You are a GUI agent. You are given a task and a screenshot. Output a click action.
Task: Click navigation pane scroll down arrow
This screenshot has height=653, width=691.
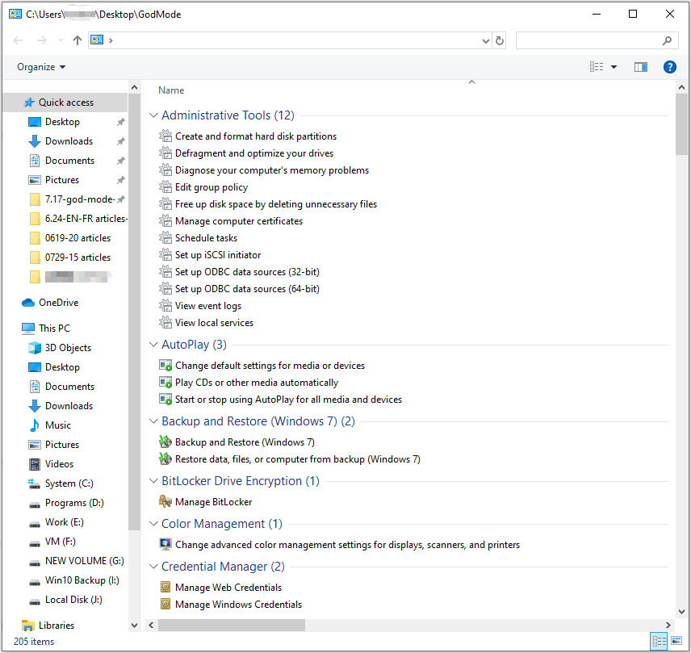tap(135, 626)
